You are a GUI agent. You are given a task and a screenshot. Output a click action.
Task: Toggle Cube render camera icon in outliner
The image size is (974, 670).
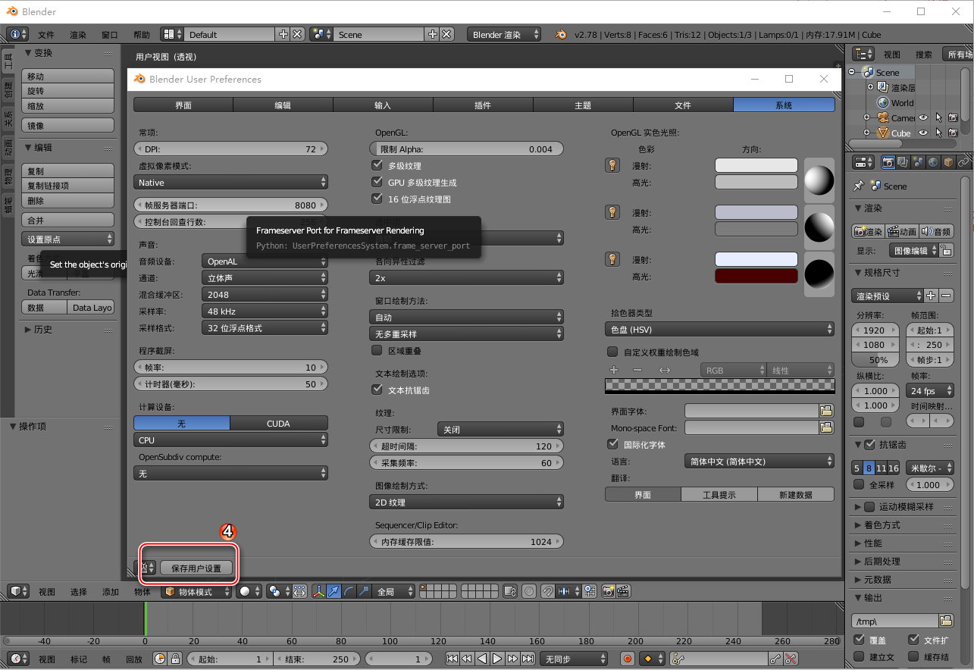pyautogui.click(x=953, y=133)
